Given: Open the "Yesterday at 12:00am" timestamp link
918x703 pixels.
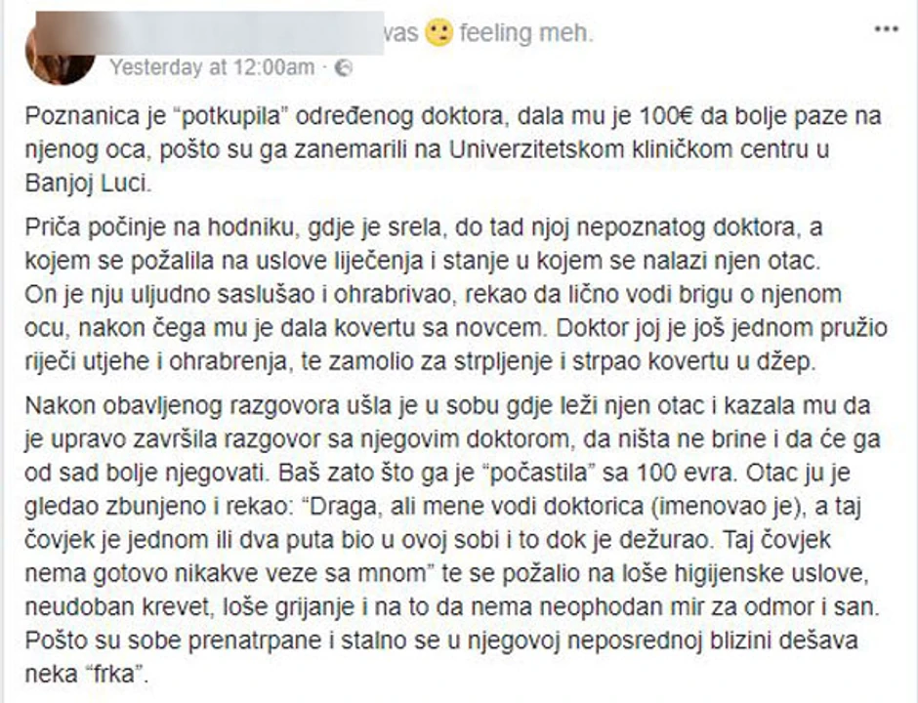Looking at the screenshot, I should (212, 67).
